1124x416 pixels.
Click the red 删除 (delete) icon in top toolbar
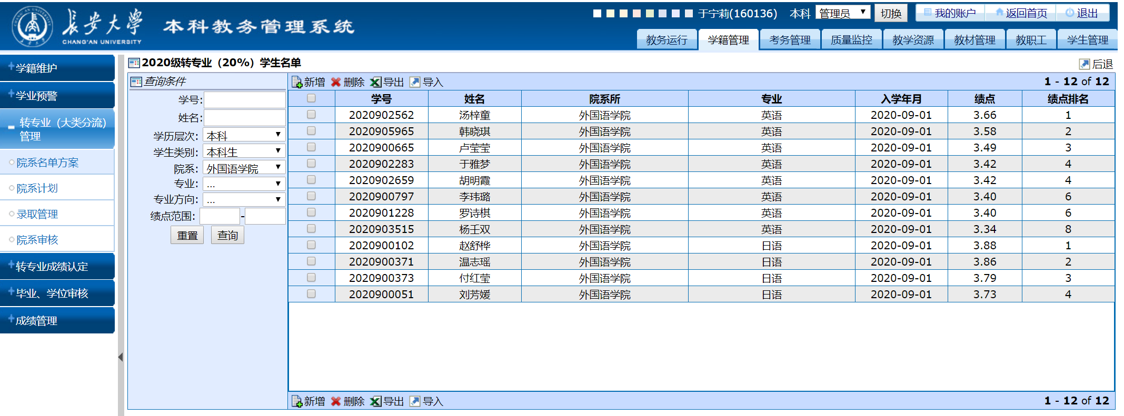[x=335, y=83]
